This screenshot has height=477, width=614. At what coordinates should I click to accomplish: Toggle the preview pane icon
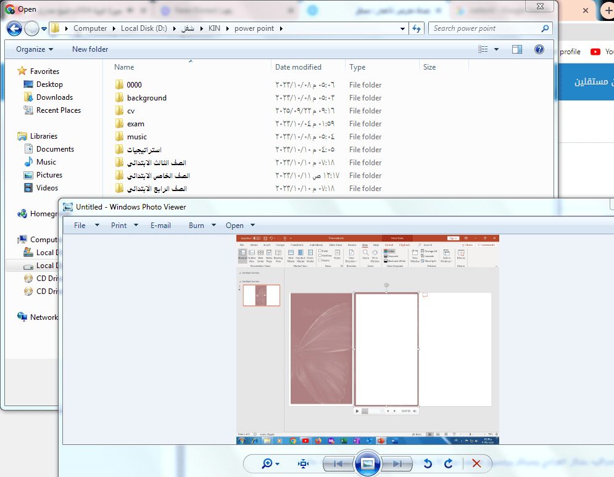coord(517,49)
